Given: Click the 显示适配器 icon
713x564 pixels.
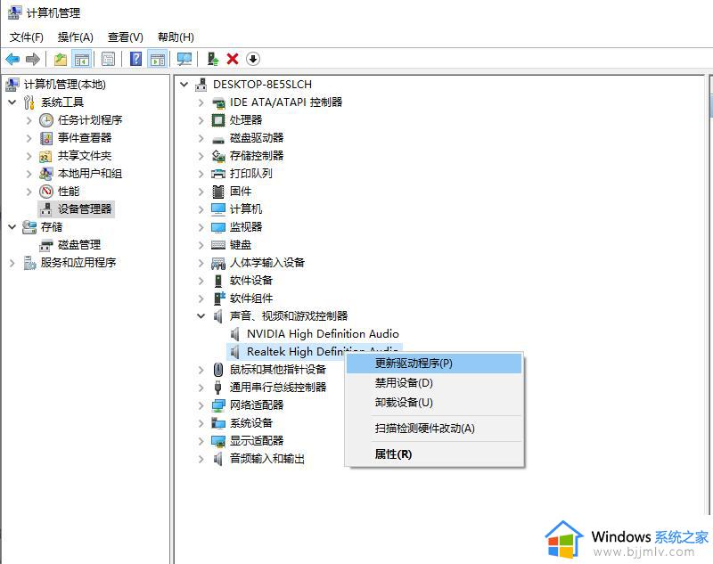Looking at the screenshot, I should [218, 441].
